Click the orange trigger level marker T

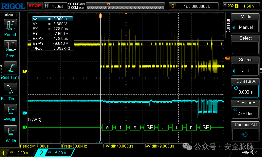click(227, 58)
